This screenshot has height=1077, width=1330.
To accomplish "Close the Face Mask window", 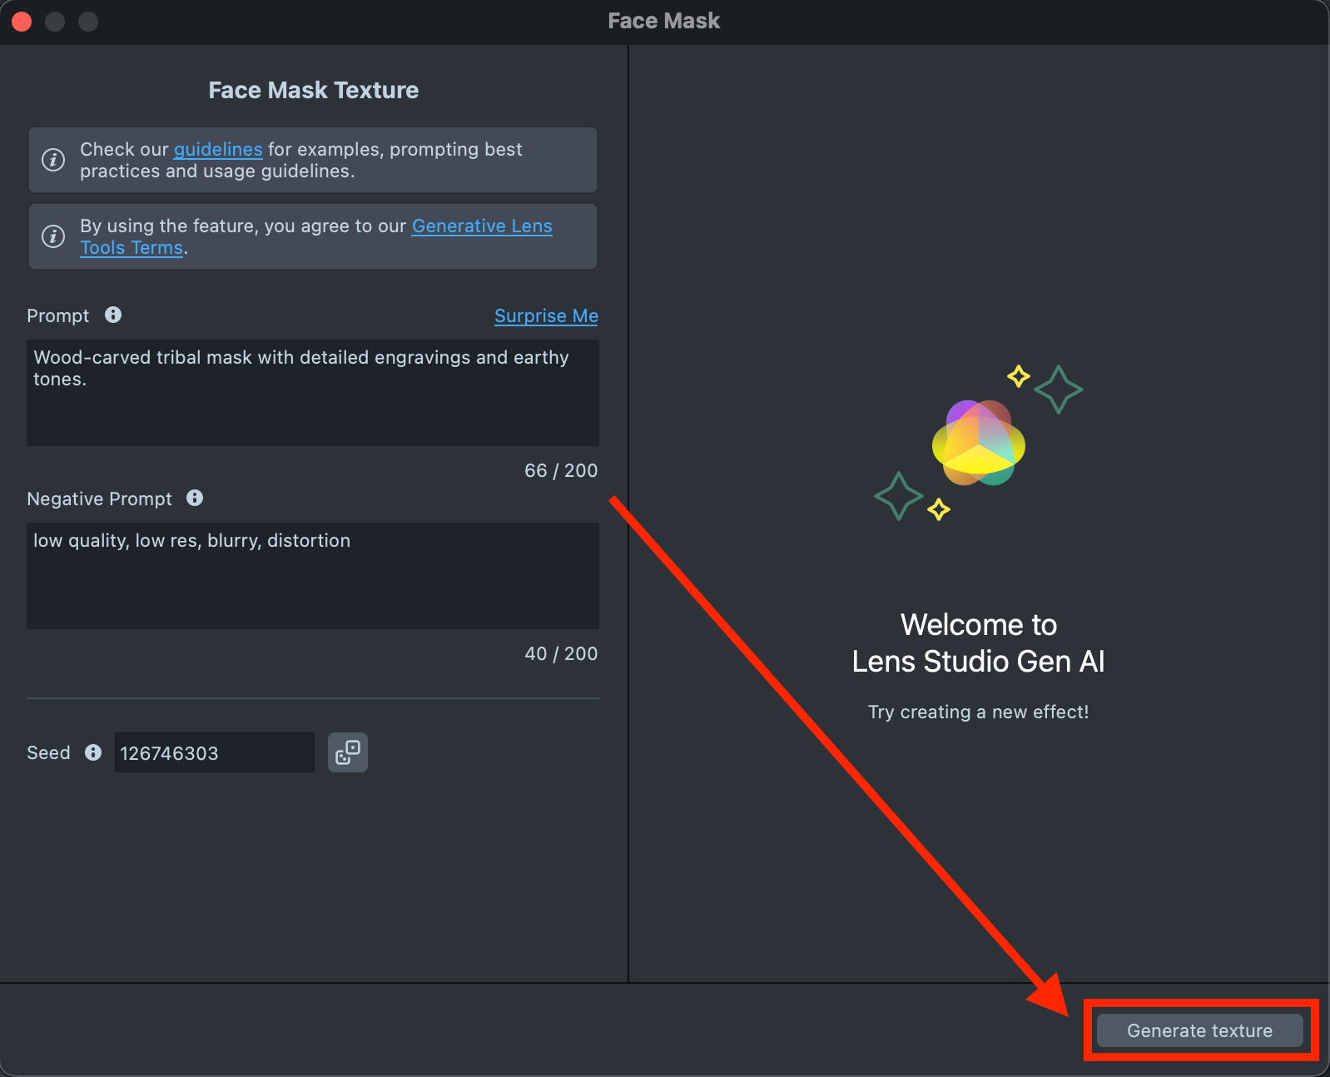I will [x=22, y=22].
